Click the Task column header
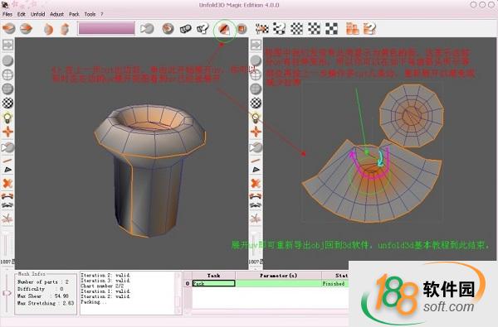Viewport: 498px width, 327px height. pos(214,276)
